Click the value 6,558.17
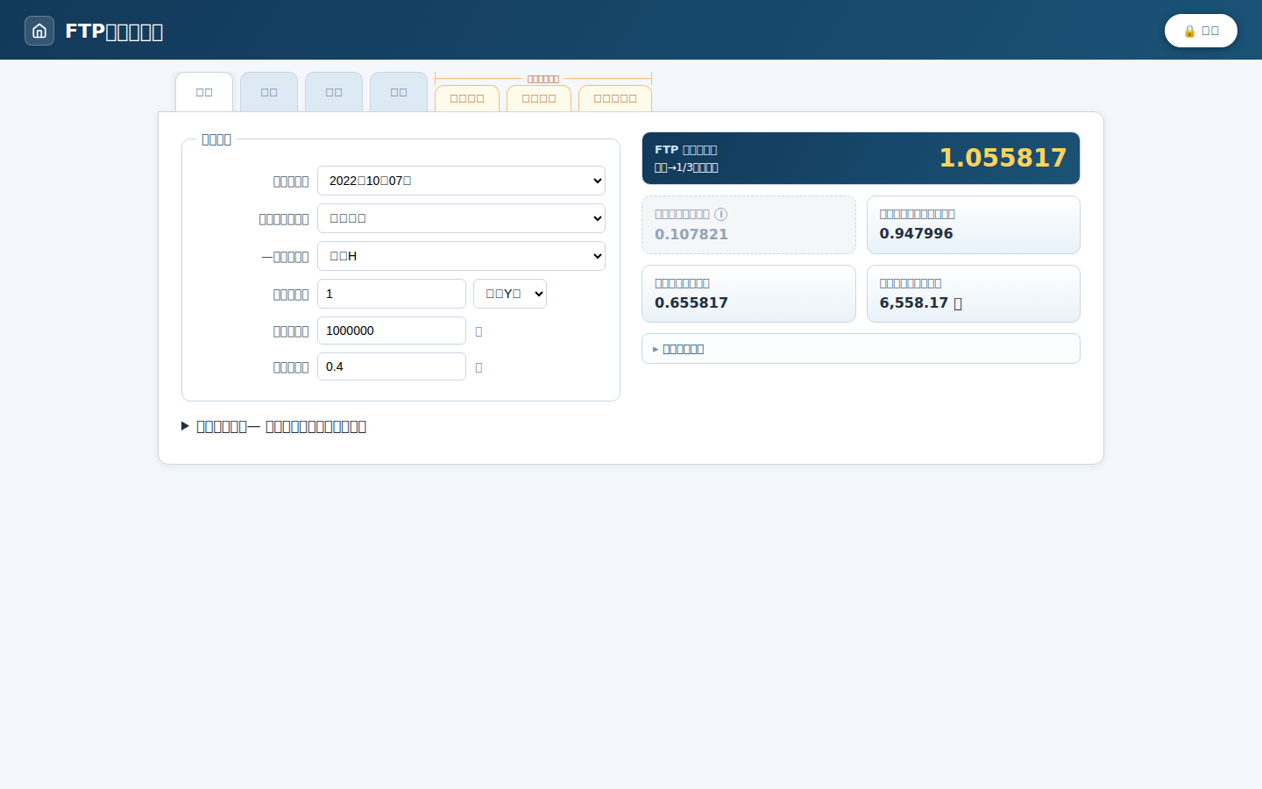This screenshot has width=1262, height=789. (x=920, y=302)
